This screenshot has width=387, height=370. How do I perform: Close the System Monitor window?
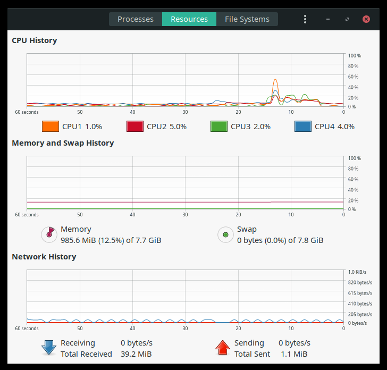tap(366, 19)
